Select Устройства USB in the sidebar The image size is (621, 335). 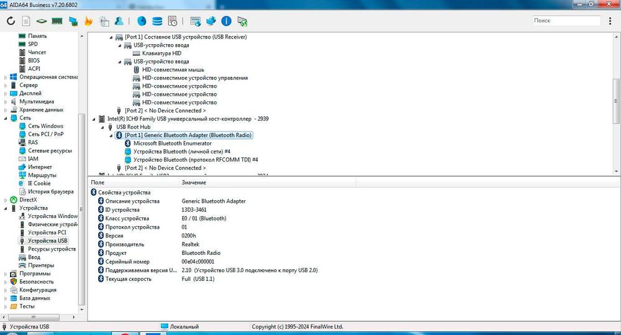48,241
